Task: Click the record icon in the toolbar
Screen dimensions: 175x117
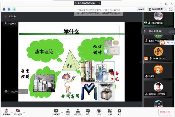Action: click(x=99, y=111)
